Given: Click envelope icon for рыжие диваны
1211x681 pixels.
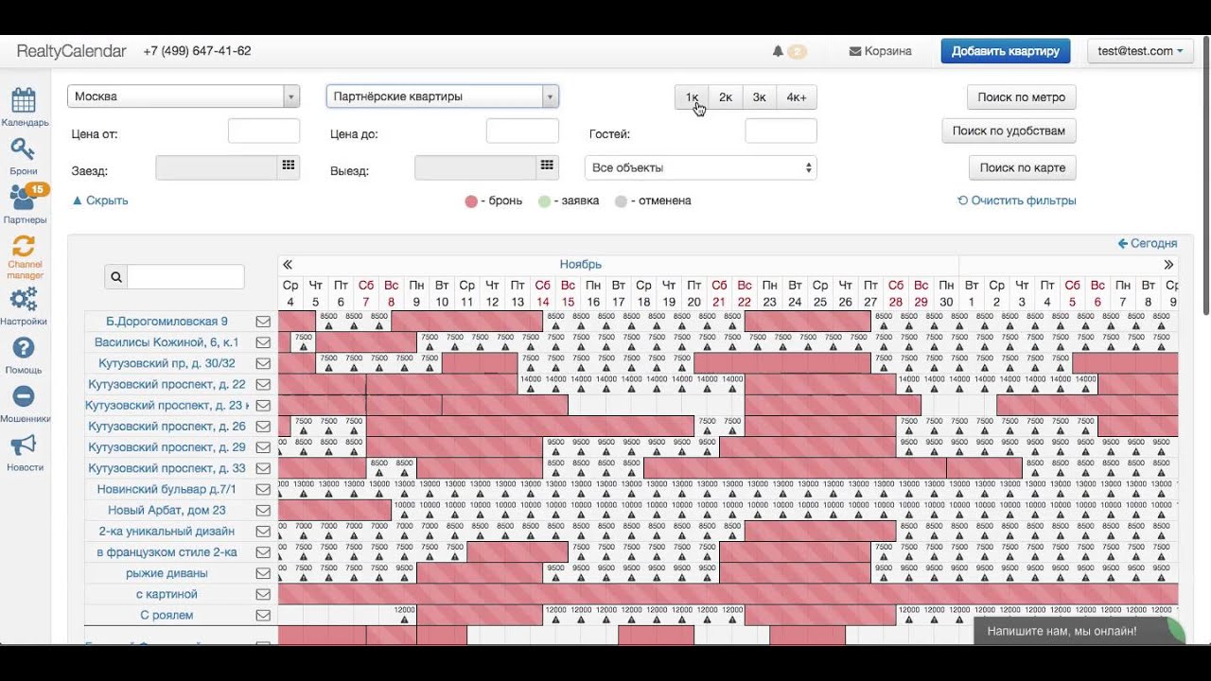Looking at the screenshot, I should [263, 573].
